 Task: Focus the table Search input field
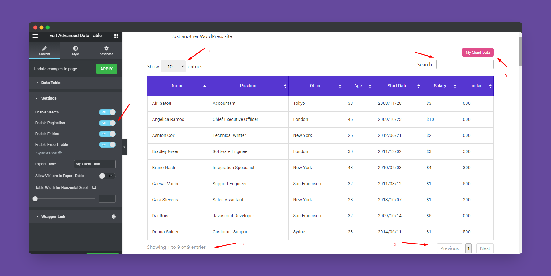(x=464, y=65)
